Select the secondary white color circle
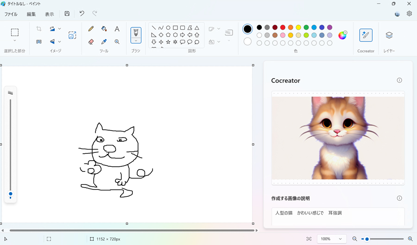Image resolution: width=417 pixels, height=245 pixels. pos(247,42)
